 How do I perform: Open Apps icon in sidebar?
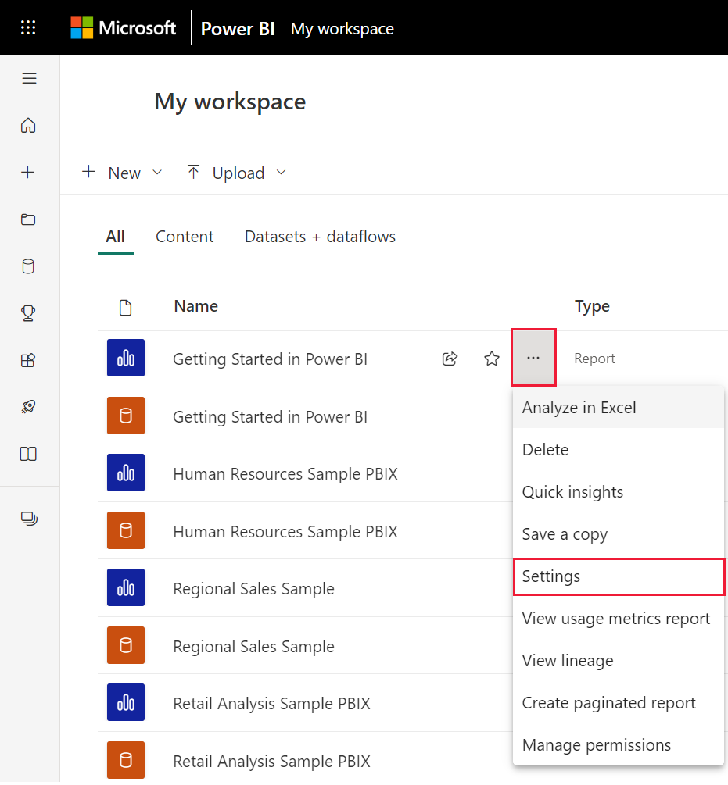click(28, 360)
